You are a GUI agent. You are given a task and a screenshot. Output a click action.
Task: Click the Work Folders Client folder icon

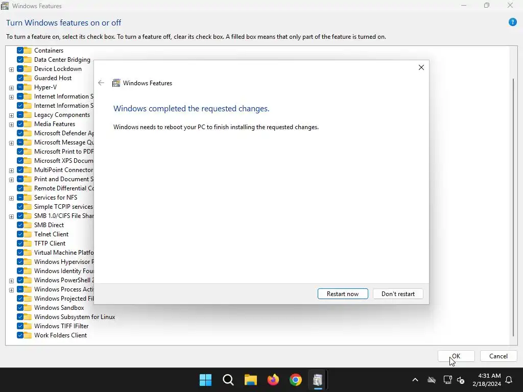pos(28,335)
